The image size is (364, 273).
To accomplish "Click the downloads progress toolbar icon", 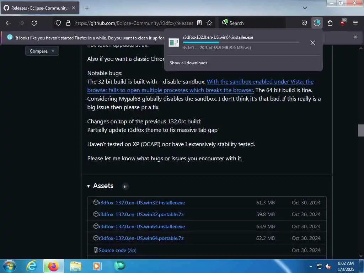I will [317, 23].
